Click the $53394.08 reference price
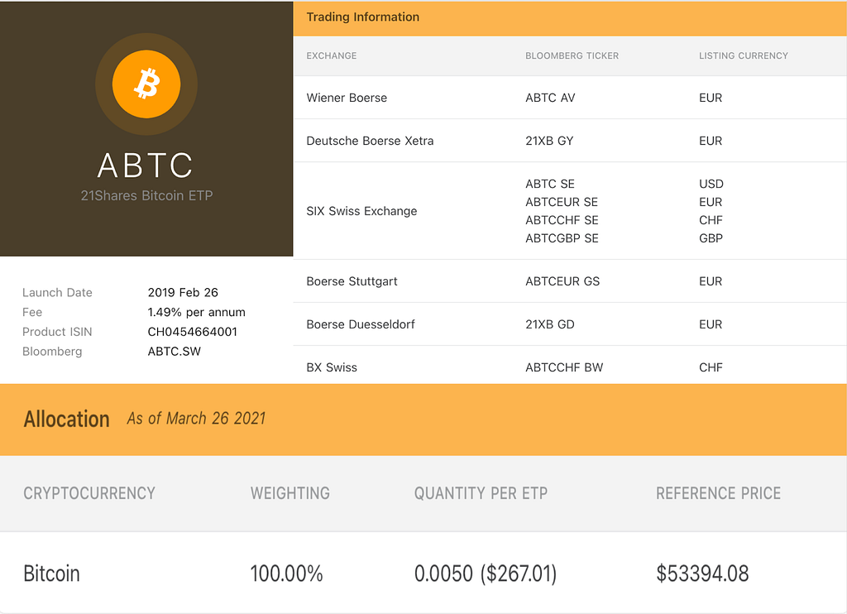Image resolution: width=847 pixels, height=614 pixels. tap(702, 573)
